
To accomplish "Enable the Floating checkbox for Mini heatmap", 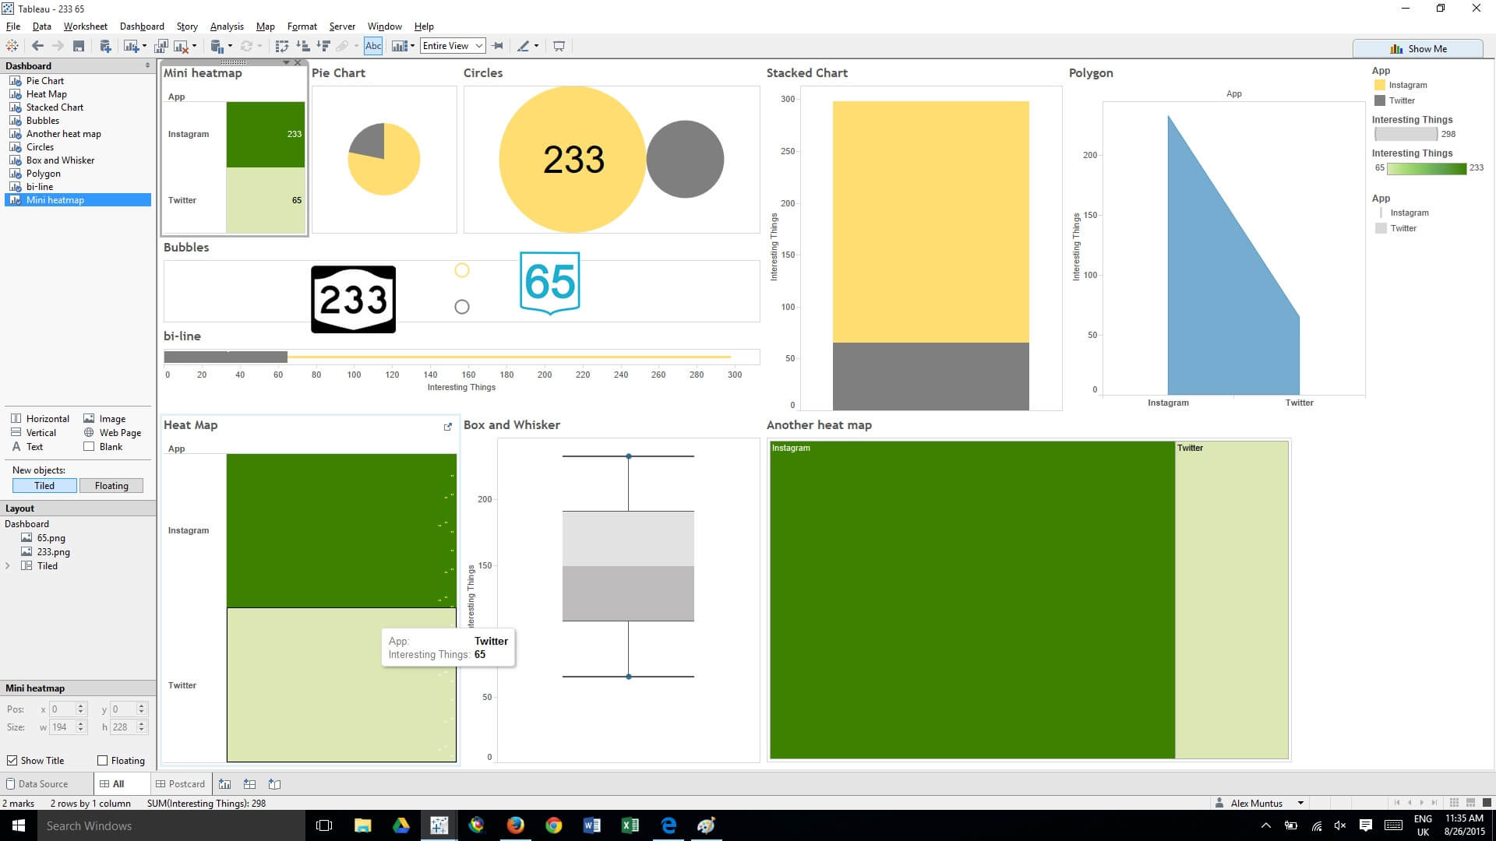I will 102,761.
